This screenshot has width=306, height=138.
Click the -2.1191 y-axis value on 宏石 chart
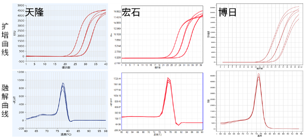[x=117, y=63]
